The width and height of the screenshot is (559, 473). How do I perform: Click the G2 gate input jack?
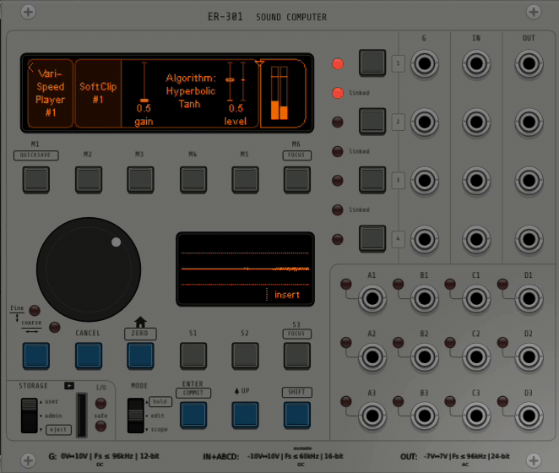424,122
